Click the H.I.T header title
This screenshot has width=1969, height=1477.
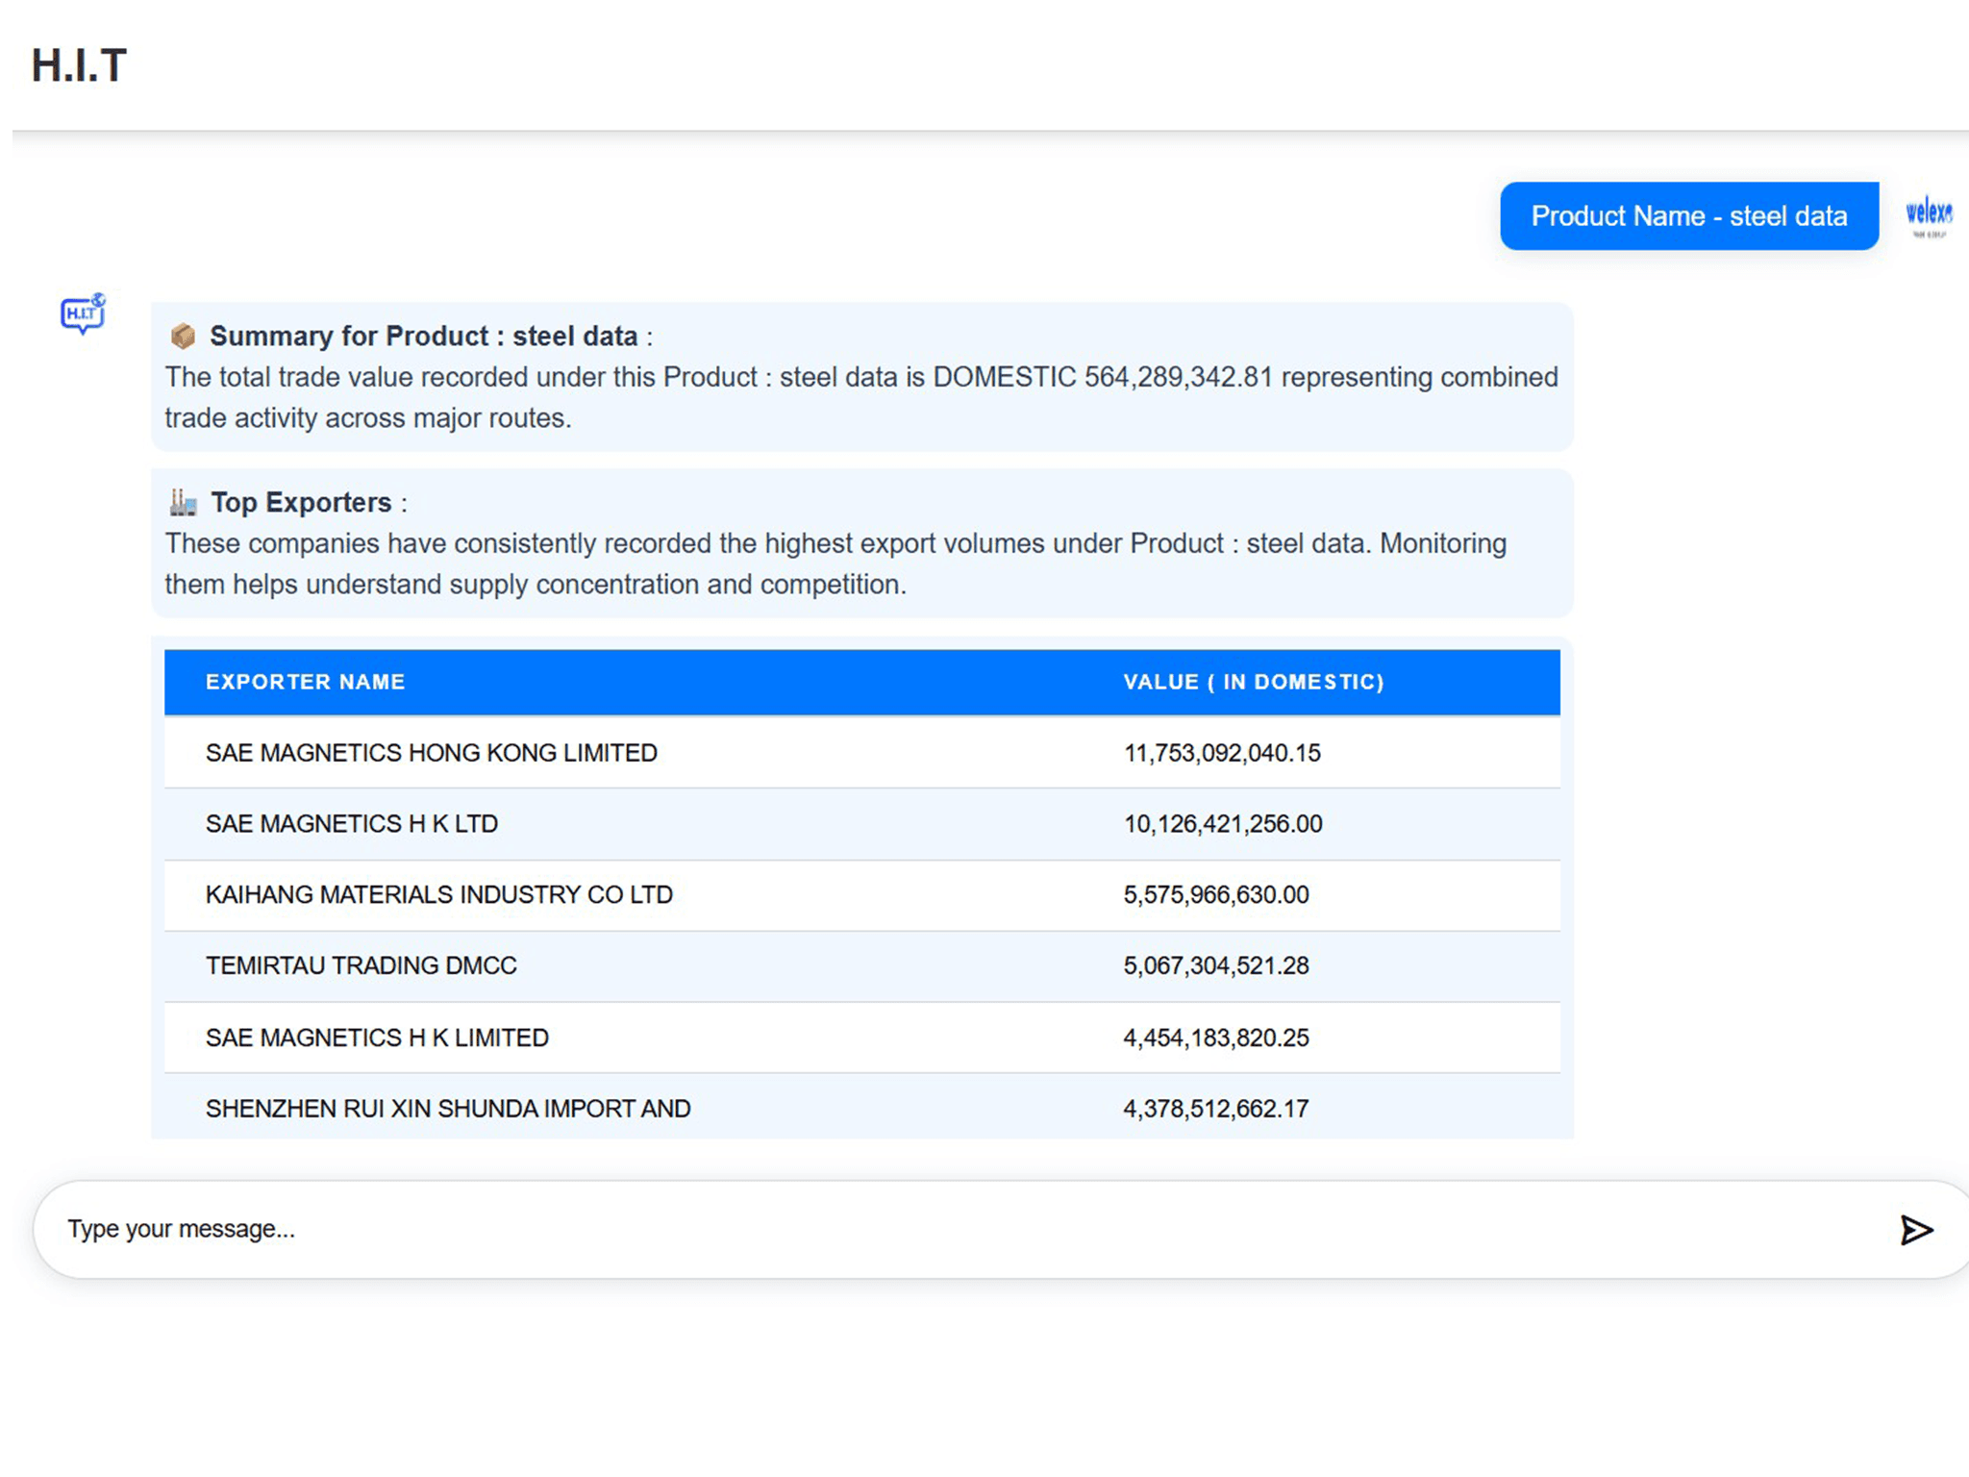(x=79, y=65)
